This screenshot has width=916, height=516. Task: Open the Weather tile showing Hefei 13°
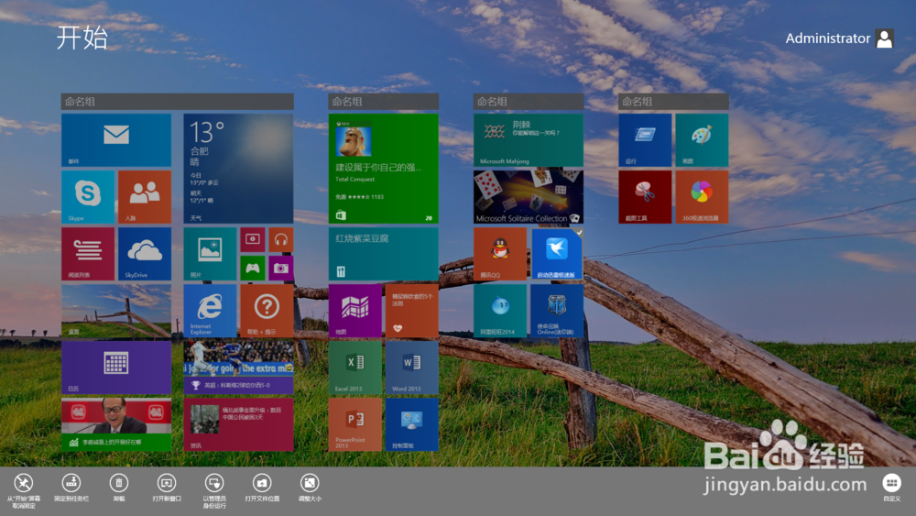click(238, 169)
